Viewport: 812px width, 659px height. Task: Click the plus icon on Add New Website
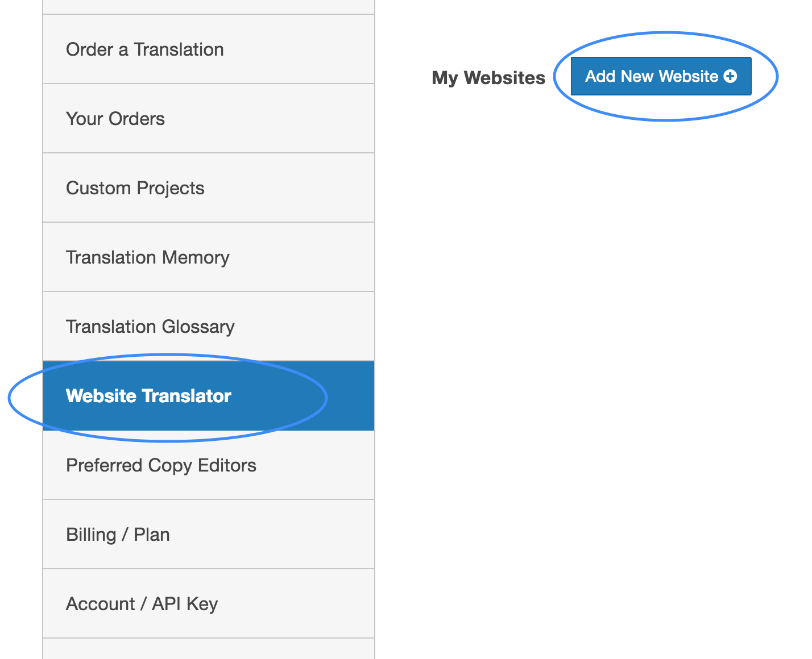point(731,76)
